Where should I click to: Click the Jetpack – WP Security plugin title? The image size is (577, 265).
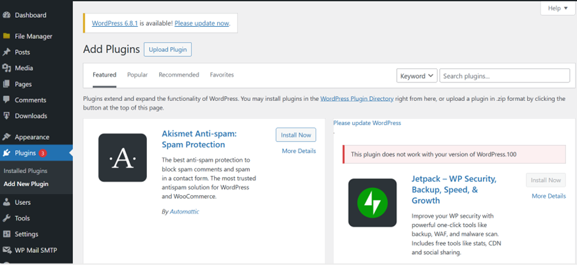[454, 190]
